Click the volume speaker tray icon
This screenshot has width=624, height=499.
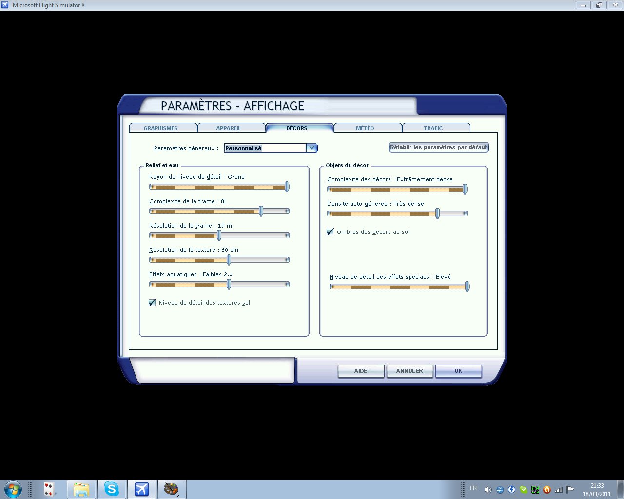pyautogui.click(x=488, y=490)
